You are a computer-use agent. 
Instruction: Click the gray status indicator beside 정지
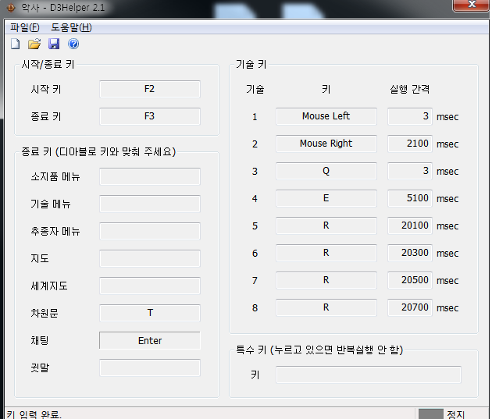(x=430, y=414)
